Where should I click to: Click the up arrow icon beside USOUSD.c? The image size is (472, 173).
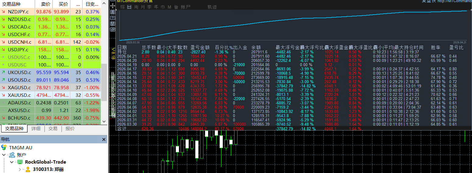click(3, 80)
